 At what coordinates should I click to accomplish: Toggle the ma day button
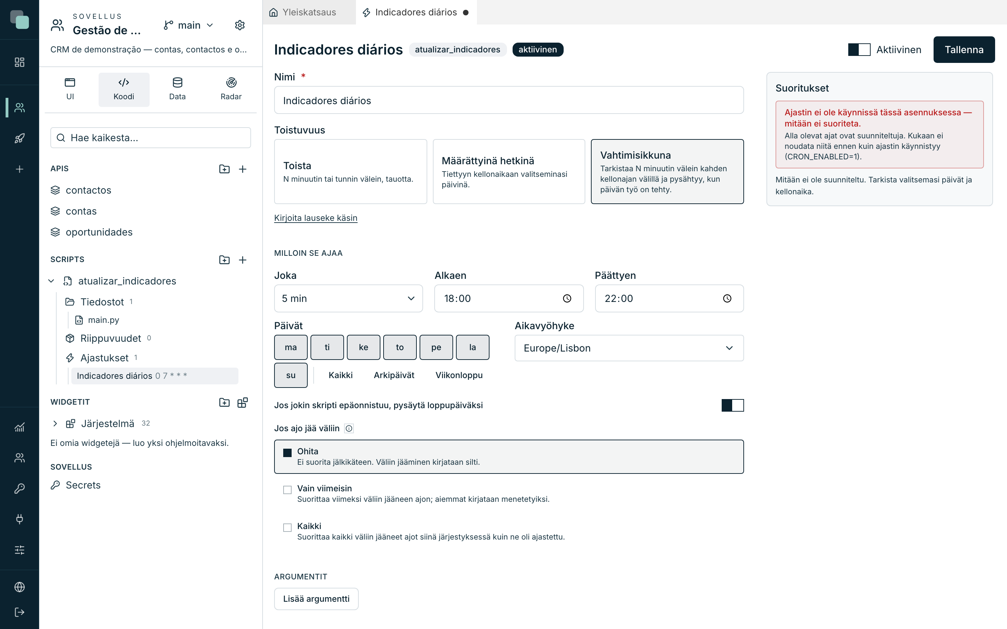[291, 347]
